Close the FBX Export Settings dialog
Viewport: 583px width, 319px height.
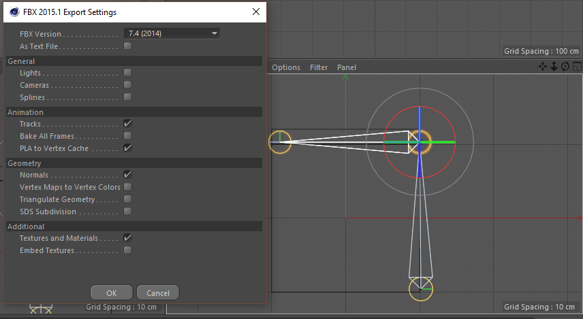(x=256, y=12)
